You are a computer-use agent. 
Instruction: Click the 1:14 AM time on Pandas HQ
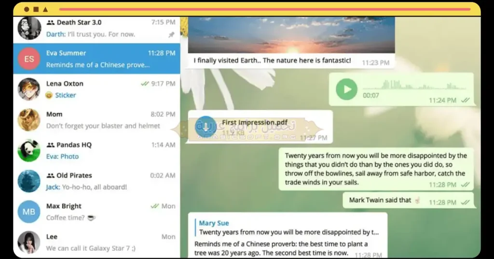pyautogui.click(x=163, y=145)
